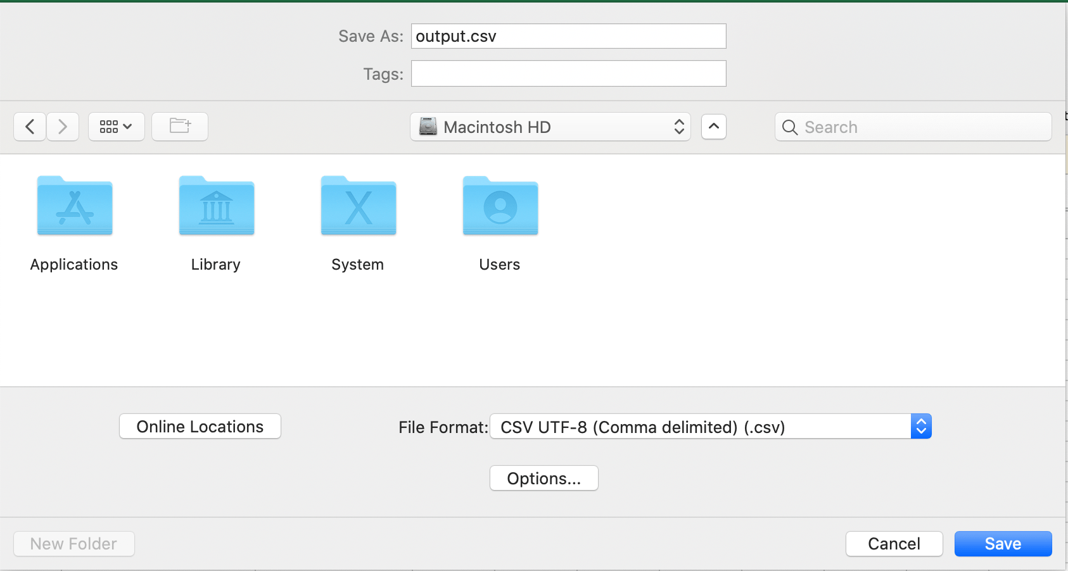Click the back navigation arrow
The width and height of the screenshot is (1068, 571).
tap(29, 127)
